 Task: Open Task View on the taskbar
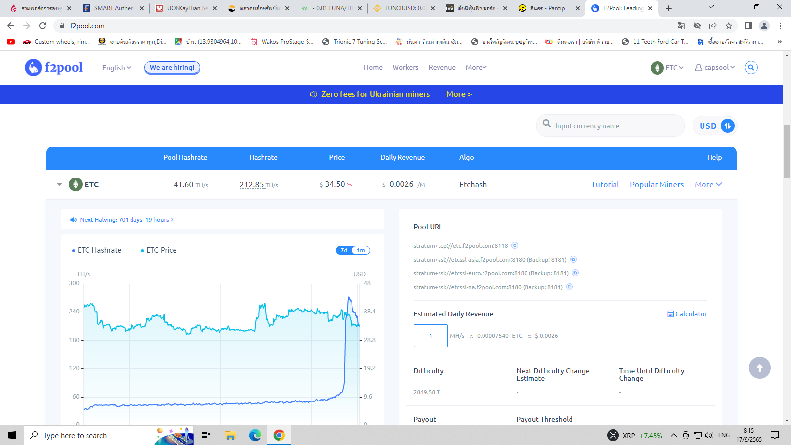(x=206, y=435)
